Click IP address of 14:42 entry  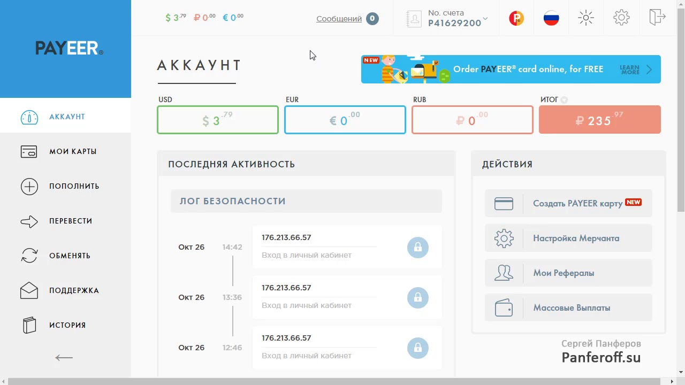[286, 237]
